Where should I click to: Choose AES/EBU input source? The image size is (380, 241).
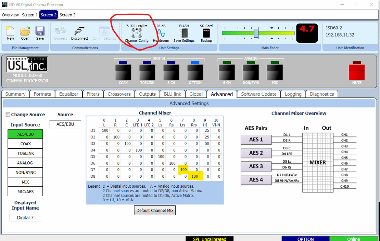pos(25,134)
